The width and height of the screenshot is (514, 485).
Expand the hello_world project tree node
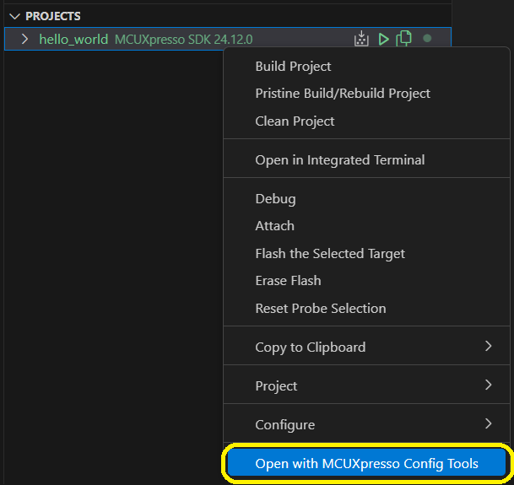point(24,39)
